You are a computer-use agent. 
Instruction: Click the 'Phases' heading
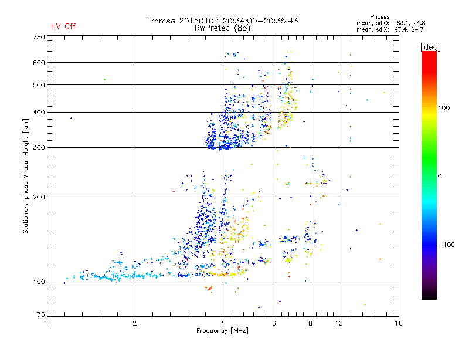[x=379, y=17]
